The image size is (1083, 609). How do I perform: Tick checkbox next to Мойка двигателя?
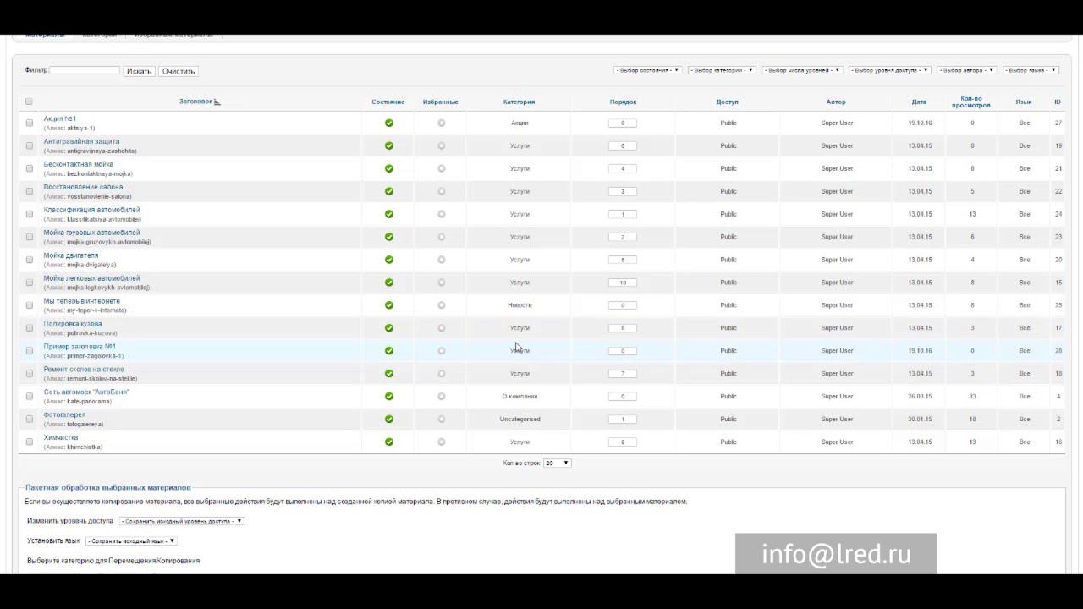click(x=29, y=260)
